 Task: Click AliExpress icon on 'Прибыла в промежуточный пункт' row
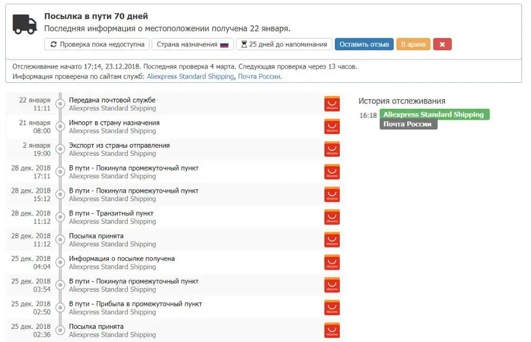click(332, 308)
